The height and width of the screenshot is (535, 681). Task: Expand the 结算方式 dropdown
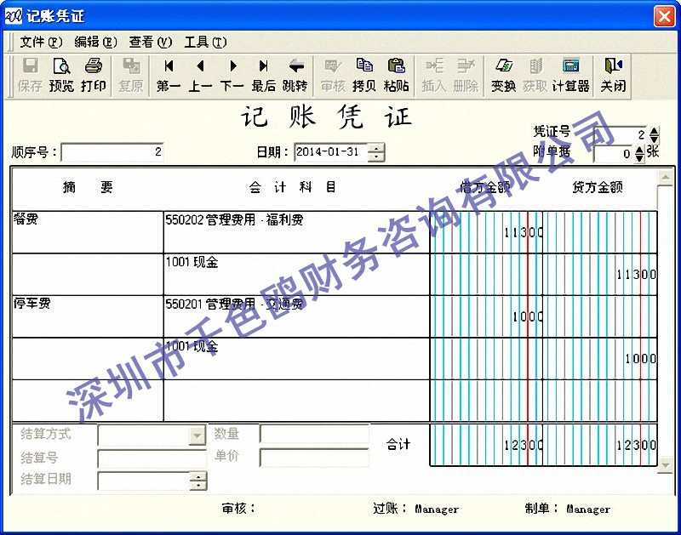[x=197, y=435]
